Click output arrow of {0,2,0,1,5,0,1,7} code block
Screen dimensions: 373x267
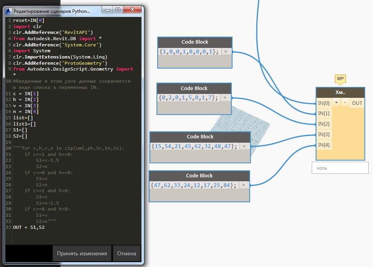click(225, 98)
